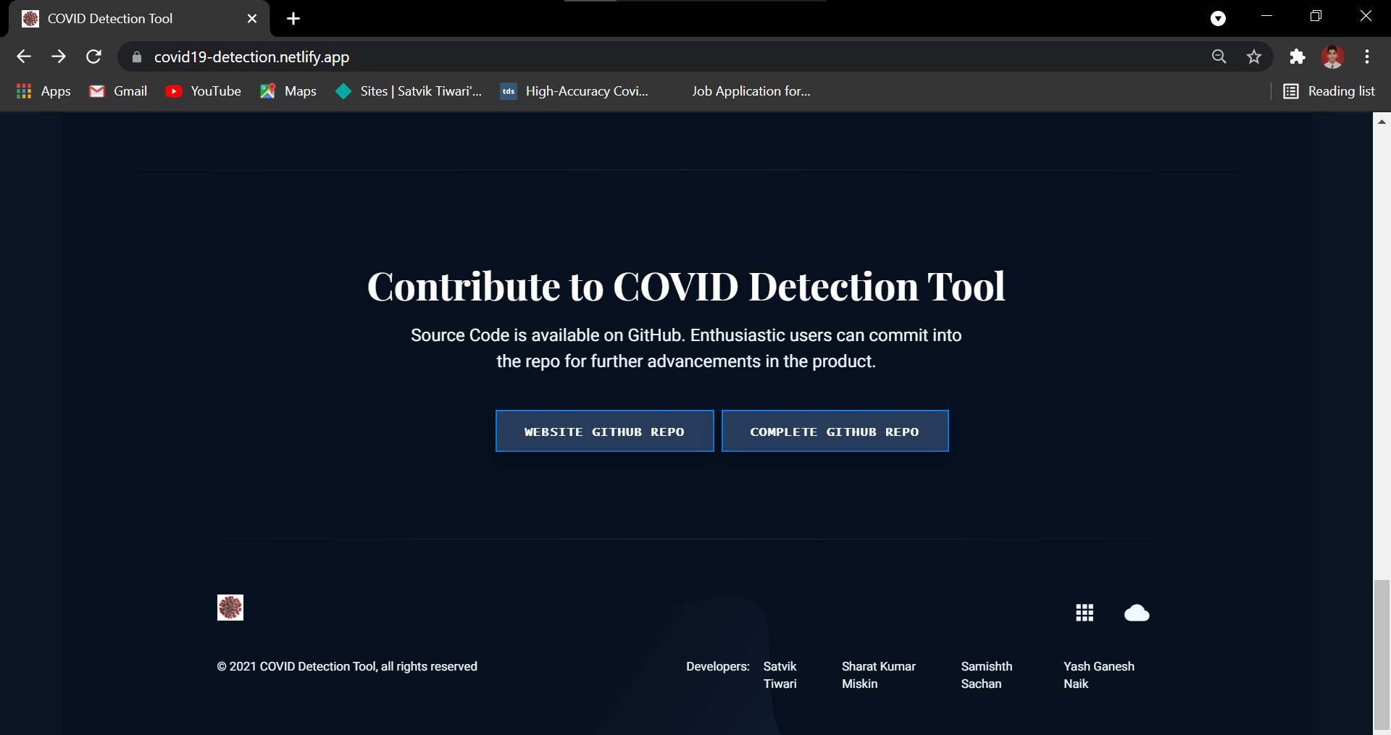Screen dimensions: 1391x735
Task: Click the WEBSITE GITHUB REPO button
Action: 605,431
